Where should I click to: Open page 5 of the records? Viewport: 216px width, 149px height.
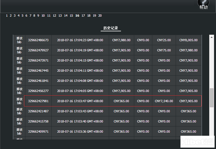23,16
